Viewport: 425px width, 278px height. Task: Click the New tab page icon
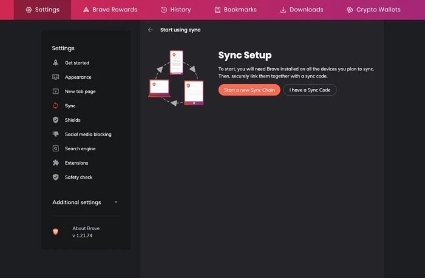56,91
